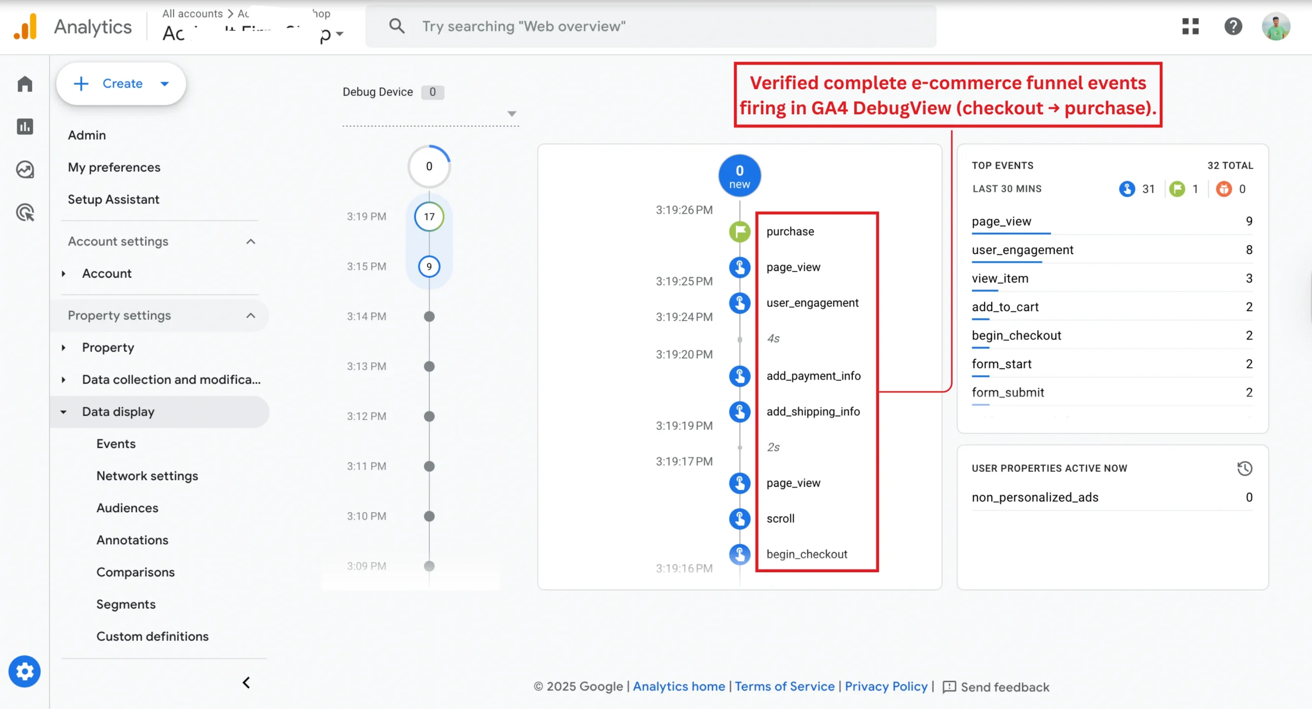Viewport: 1312px width, 709px height.
Task: Select Audiences in Data display
Action: coord(127,508)
